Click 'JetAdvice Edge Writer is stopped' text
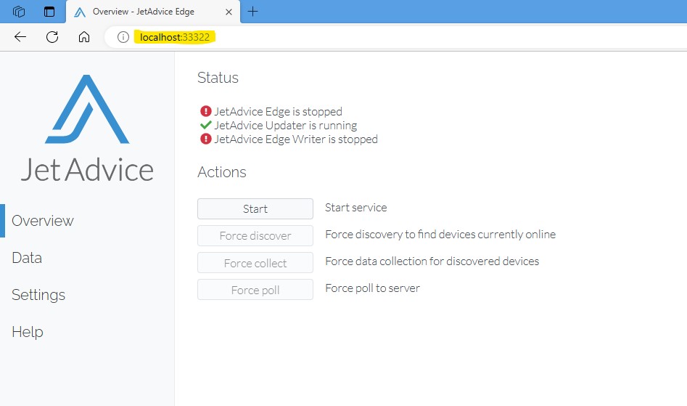The image size is (687, 406). point(296,139)
